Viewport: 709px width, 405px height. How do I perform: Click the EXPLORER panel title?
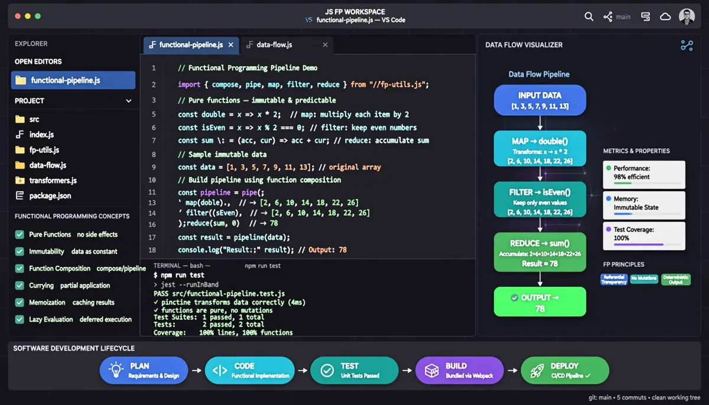pos(31,44)
